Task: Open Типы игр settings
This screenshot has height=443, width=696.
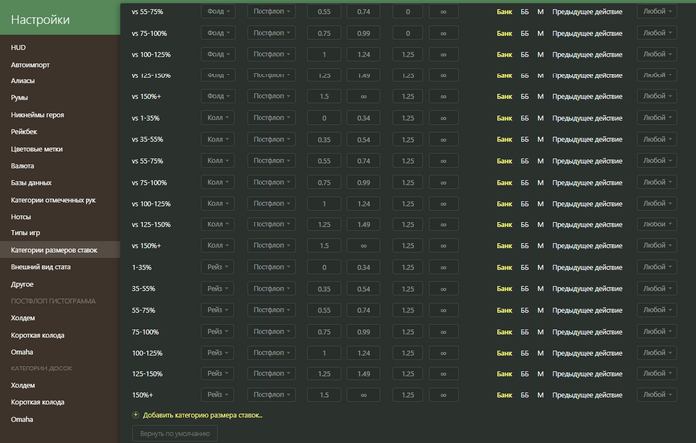Action: click(x=25, y=233)
